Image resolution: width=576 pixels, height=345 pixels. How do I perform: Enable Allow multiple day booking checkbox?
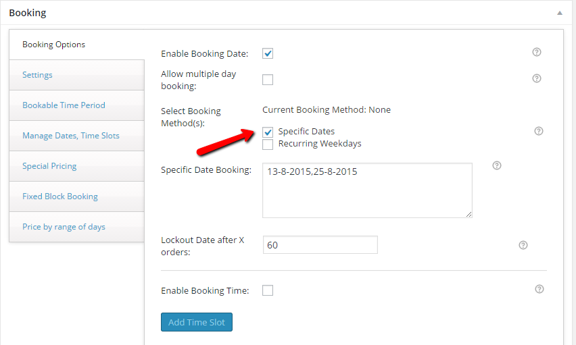point(268,80)
